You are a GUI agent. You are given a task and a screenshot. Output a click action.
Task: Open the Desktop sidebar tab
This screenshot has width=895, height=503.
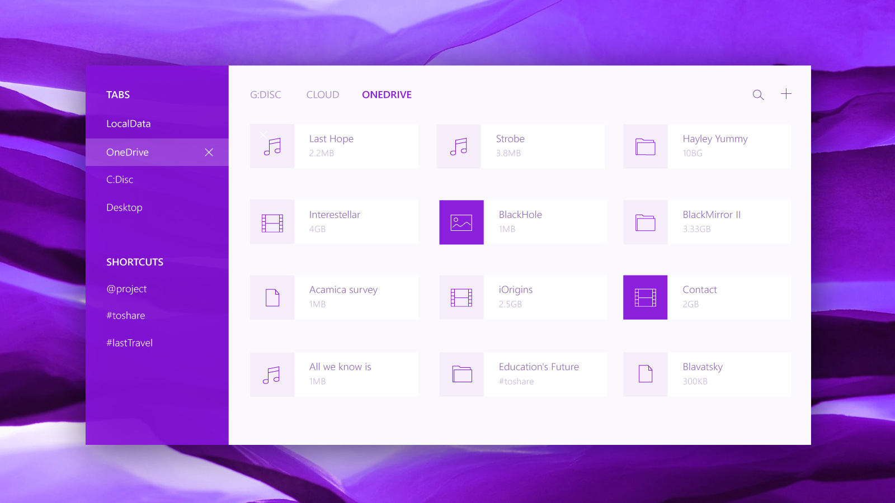(124, 207)
